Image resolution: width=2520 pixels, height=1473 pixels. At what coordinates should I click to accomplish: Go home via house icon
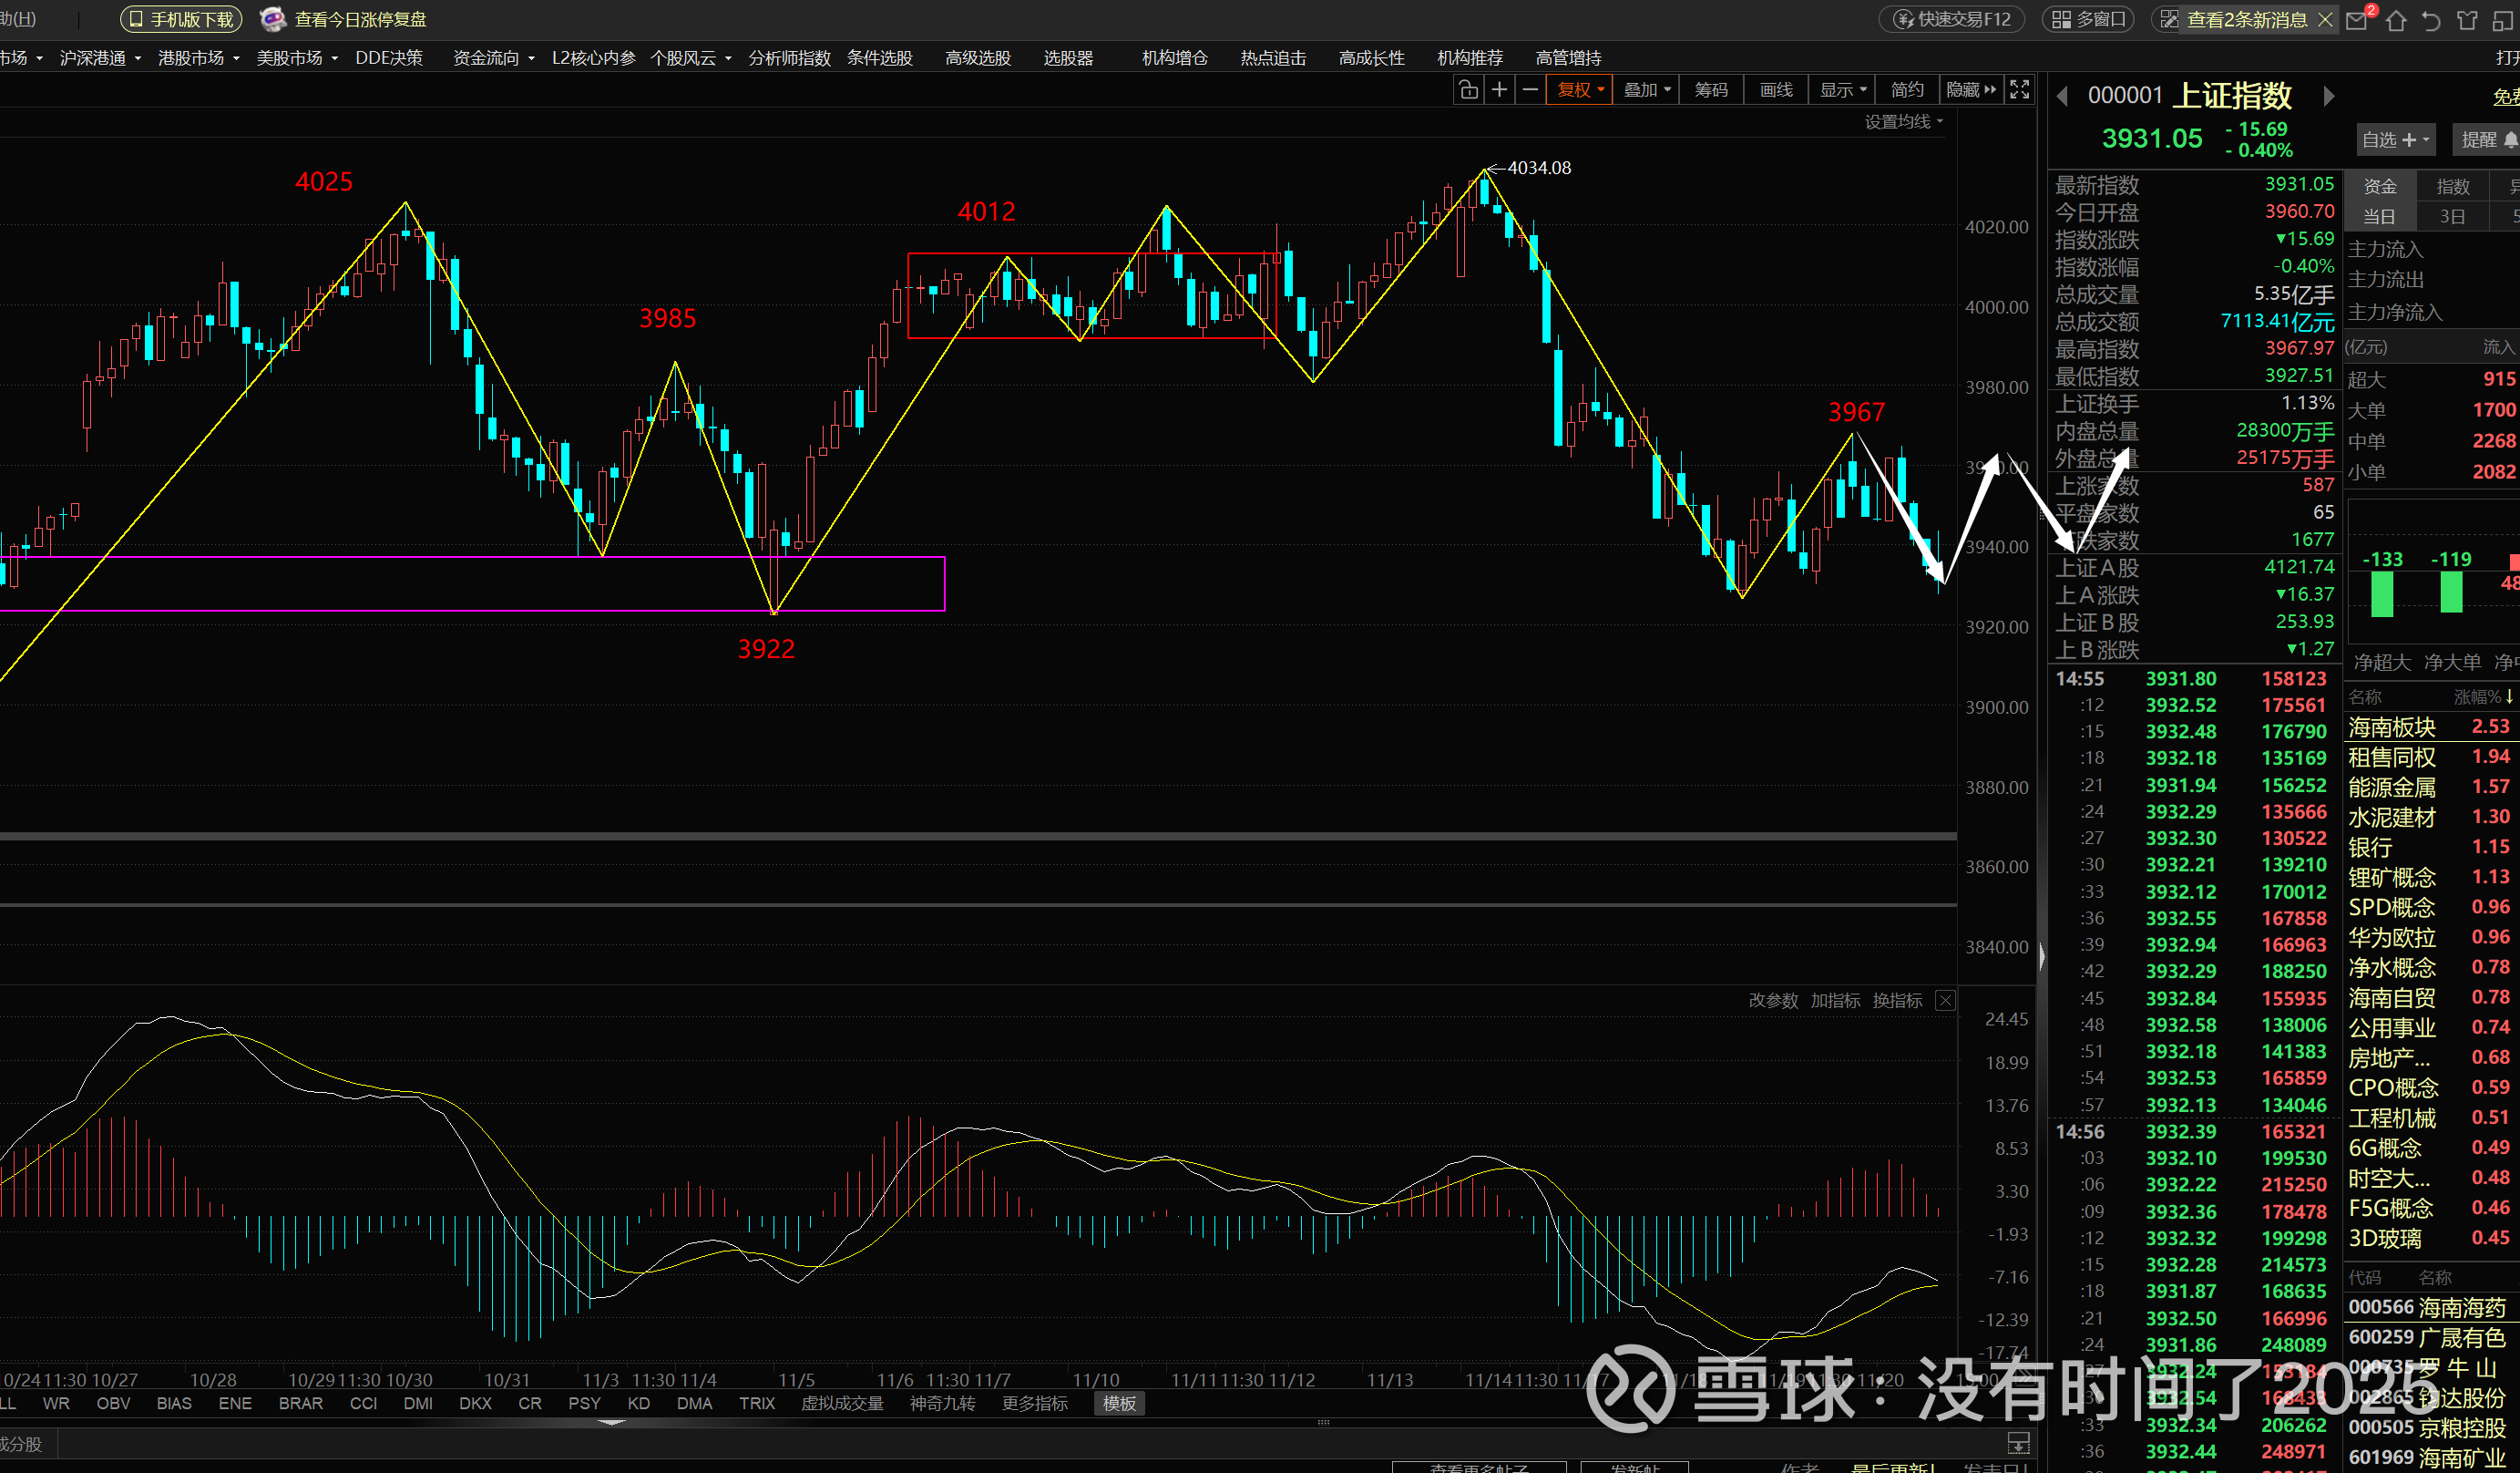pyautogui.click(x=2396, y=20)
